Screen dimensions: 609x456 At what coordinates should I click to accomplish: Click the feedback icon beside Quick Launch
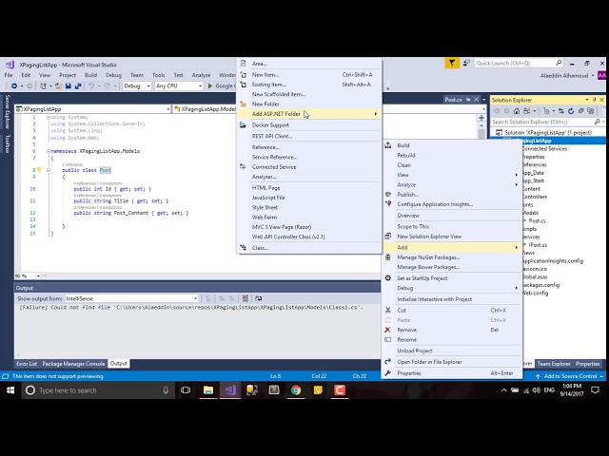click(466, 63)
